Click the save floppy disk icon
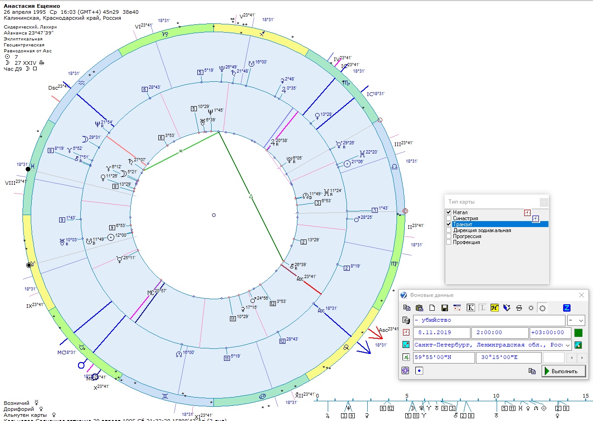The image size is (593, 421). [x=444, y=308]
